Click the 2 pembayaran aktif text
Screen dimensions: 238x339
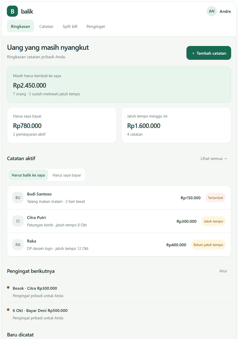click(x=29, y=134)
